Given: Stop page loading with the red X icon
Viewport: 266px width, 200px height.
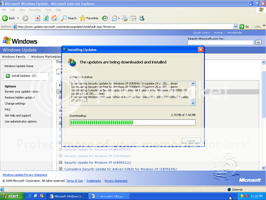Looking at the screenshot, I should point(38,18).
